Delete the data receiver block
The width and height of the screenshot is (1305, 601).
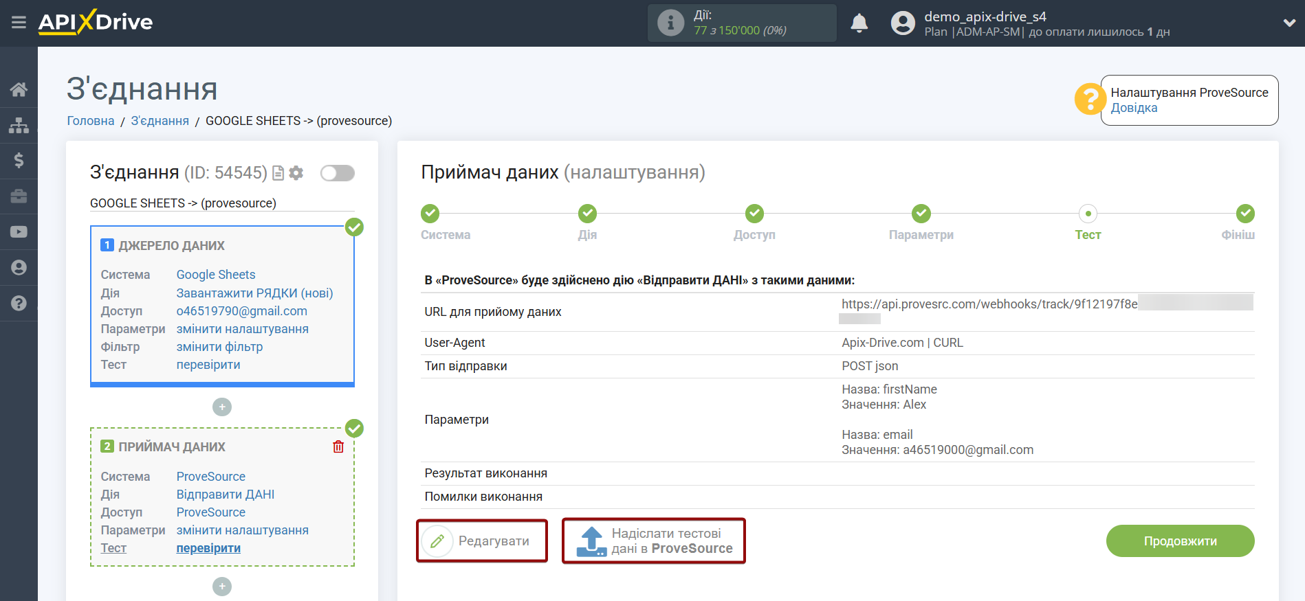tap(338, 447)
